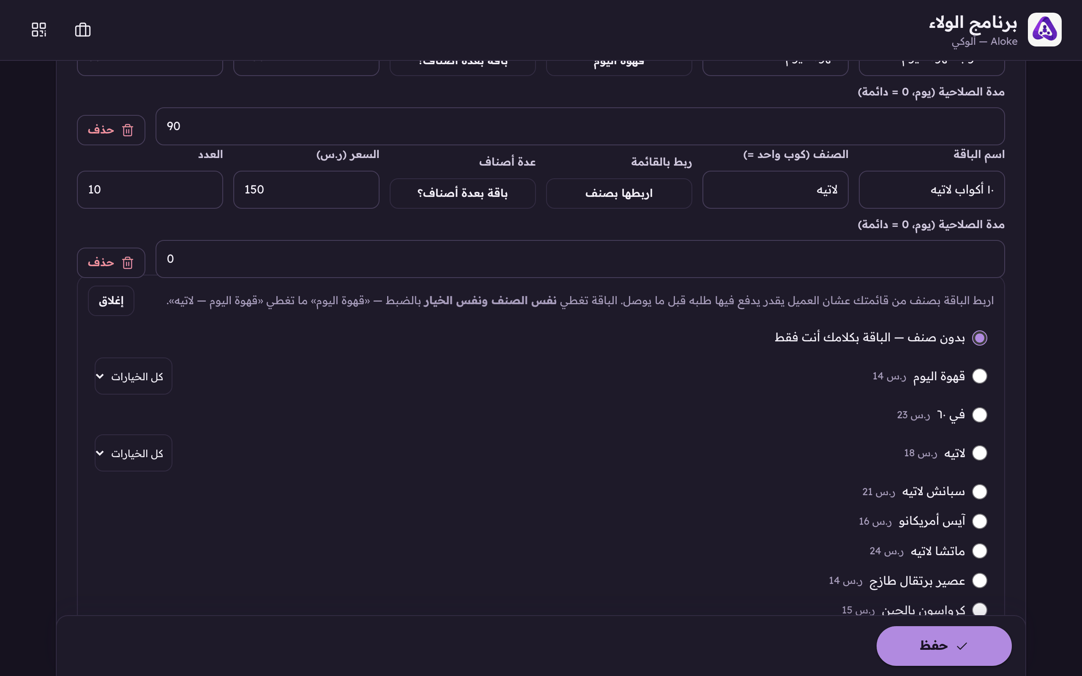
Task: Select في ٦٠ radio option
Action: coord(979,414)
